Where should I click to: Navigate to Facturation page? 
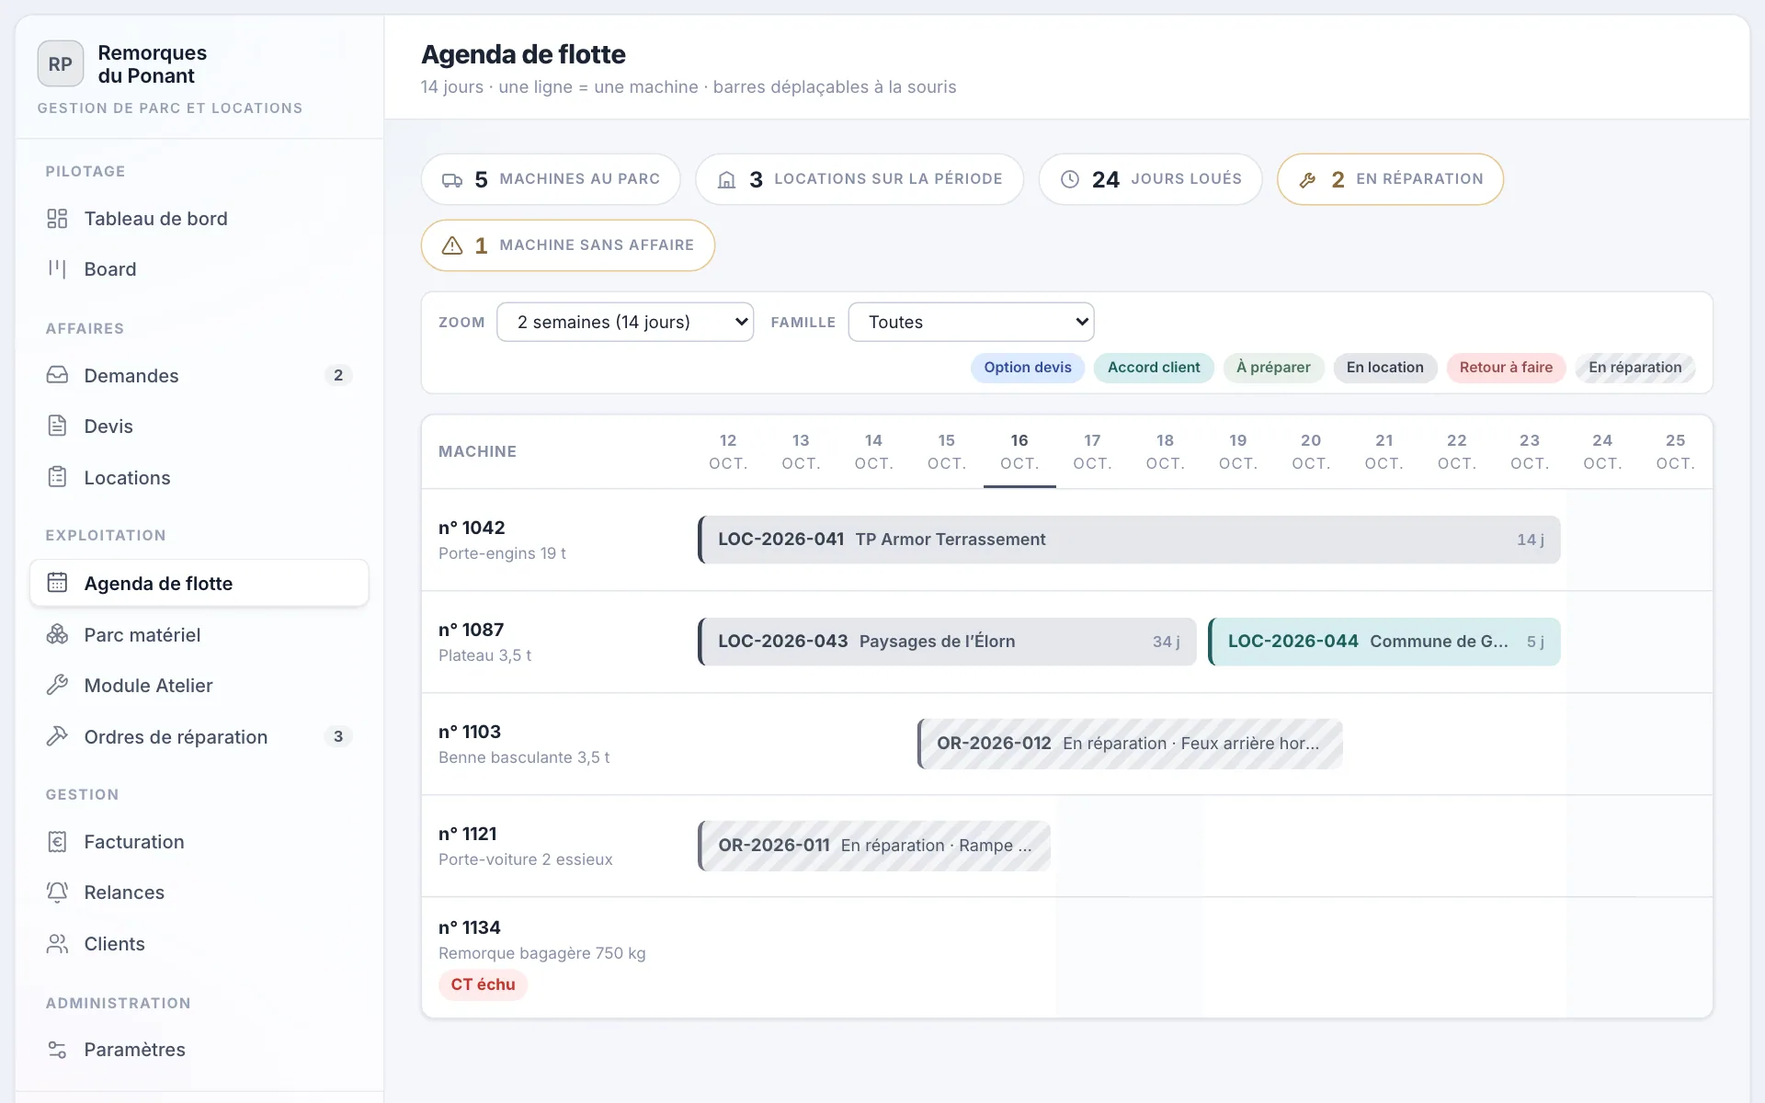(199, 841)
